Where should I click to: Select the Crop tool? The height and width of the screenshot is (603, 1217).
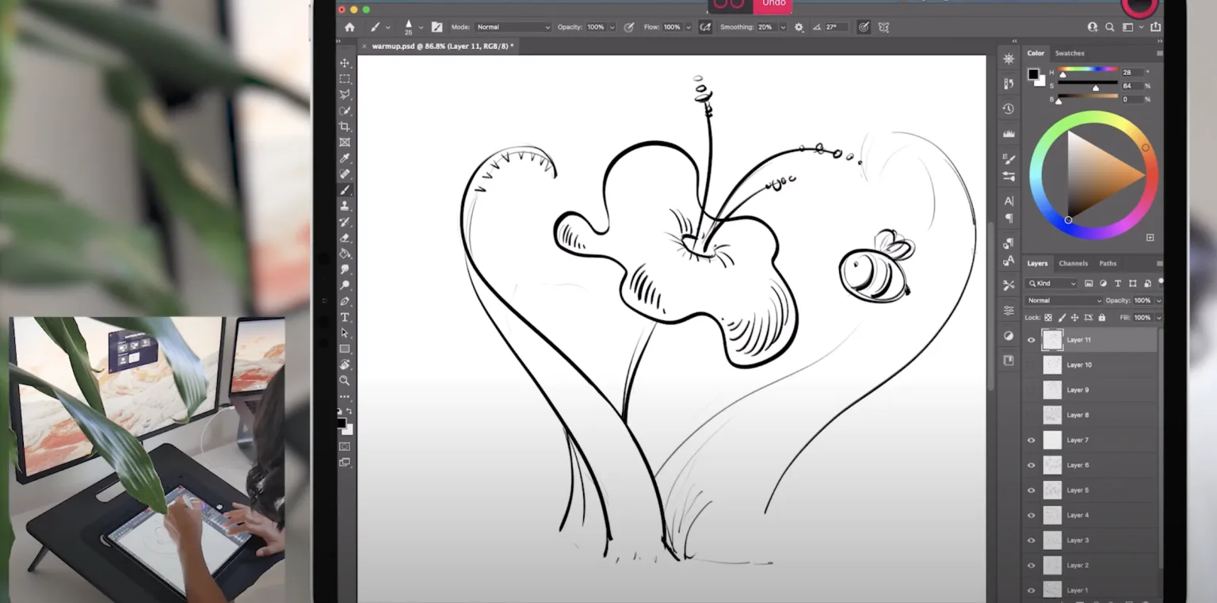pyautogui.click(x=345, y=127)
